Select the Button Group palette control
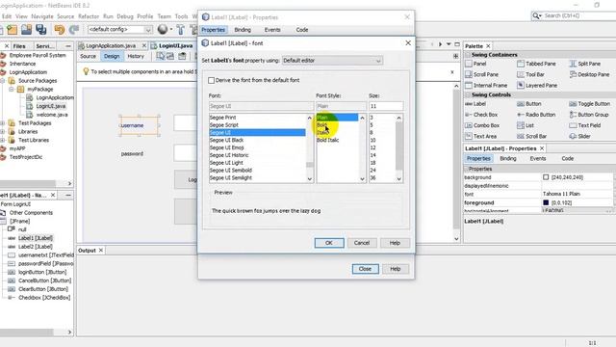The height and width of the screenshot is (347, 616). click(589, 115)
